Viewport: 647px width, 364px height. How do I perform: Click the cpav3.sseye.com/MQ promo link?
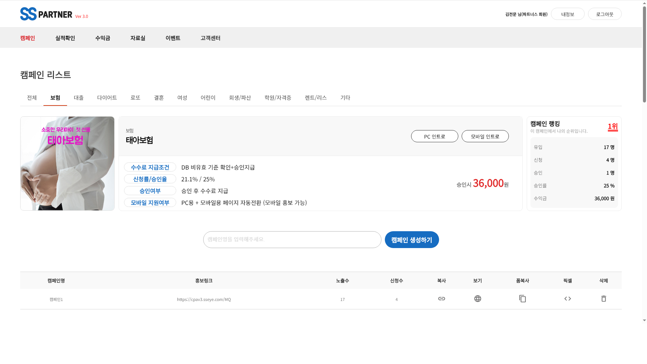click(x=204, y=299)
